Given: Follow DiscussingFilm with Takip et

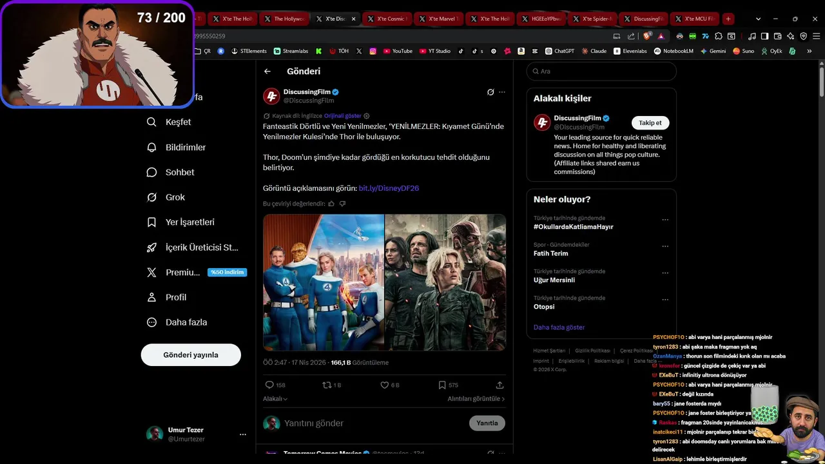Looking at the screenshot, I should [x=650, y=122].
